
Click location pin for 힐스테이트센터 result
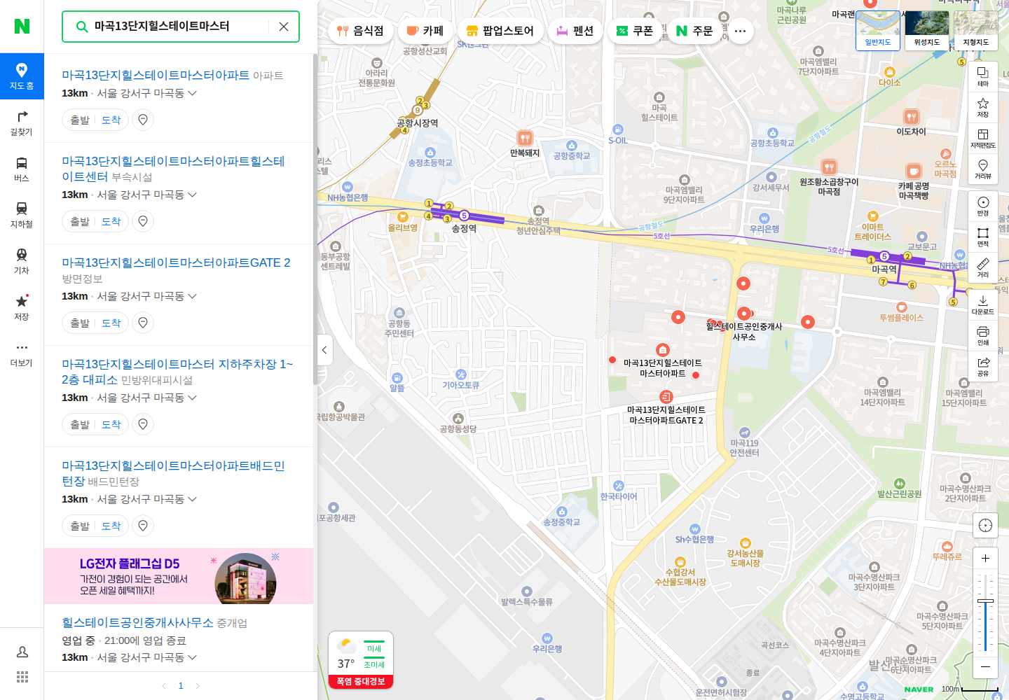click(x=143, y=221)
